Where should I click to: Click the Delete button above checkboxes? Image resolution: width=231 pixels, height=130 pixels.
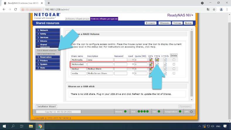pyautogui.click(x=174, y=55)
